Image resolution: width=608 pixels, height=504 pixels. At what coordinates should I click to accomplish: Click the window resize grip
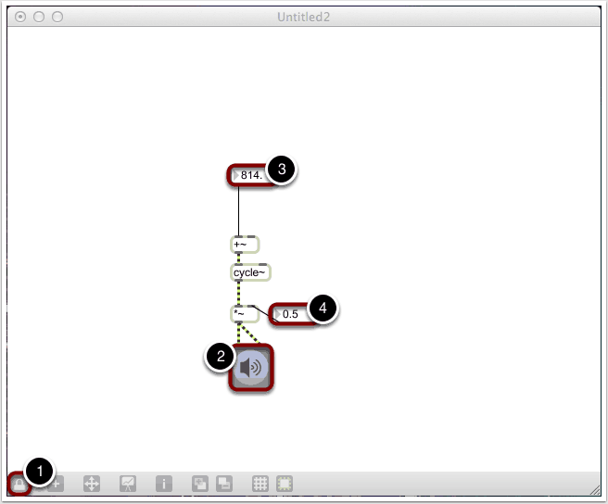[595, 490]
